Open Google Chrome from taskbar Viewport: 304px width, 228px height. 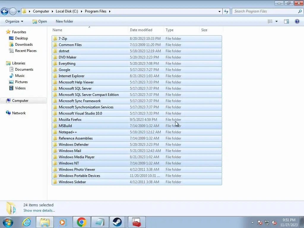[81, 222]
